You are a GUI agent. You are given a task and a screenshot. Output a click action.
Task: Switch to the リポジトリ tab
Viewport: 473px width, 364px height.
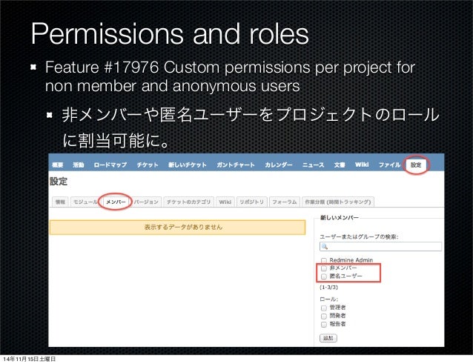[x=251, y=202]
